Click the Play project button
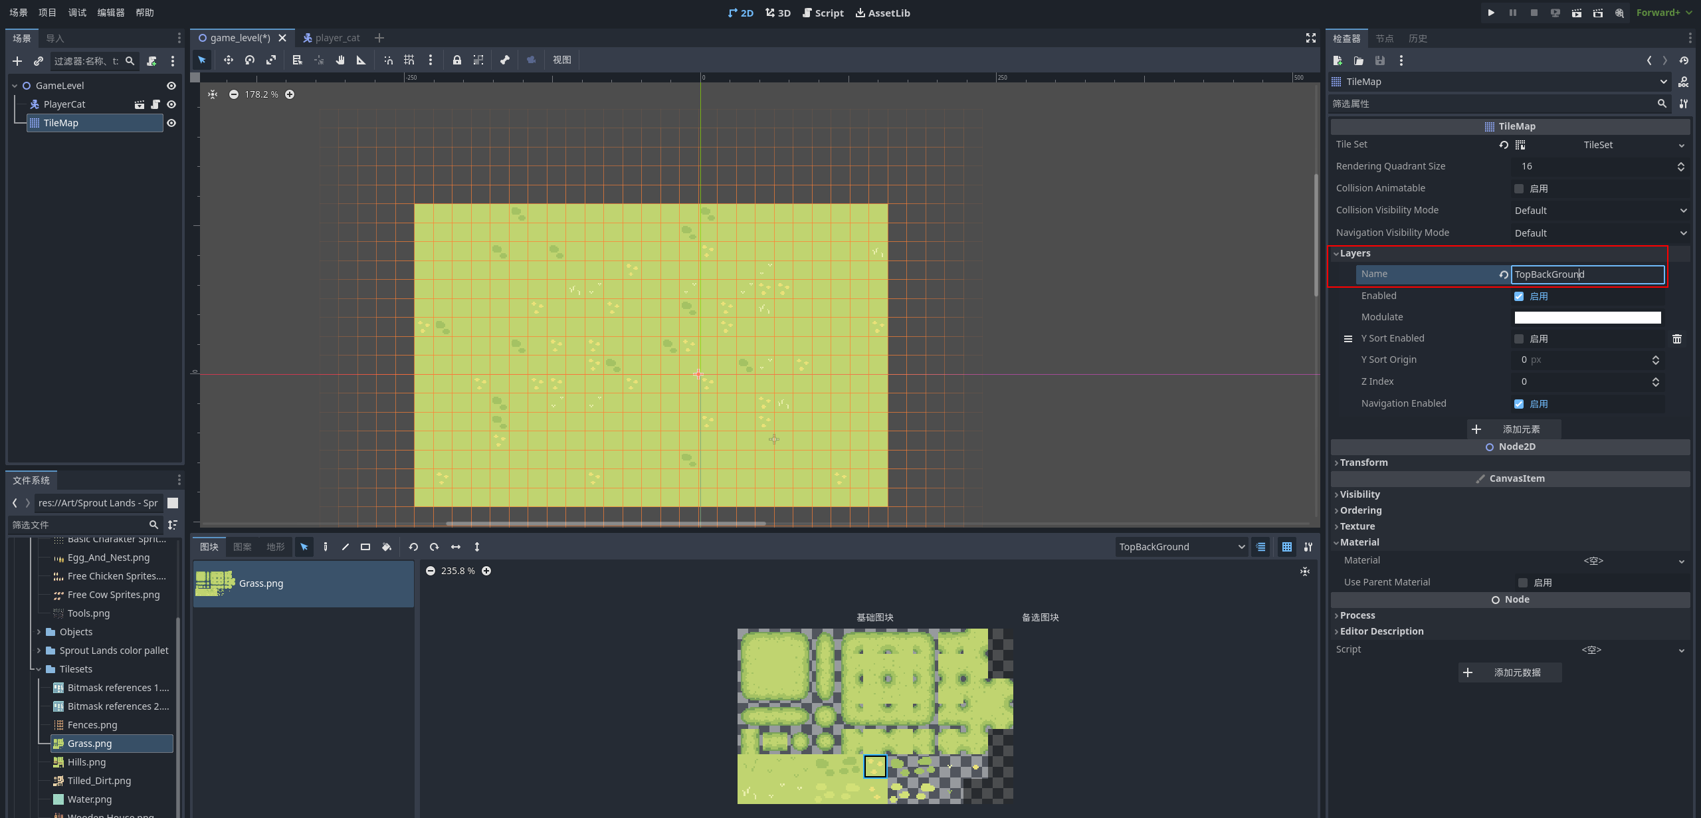Screen dimensions: 1701x818 (x=1491, y=13)
